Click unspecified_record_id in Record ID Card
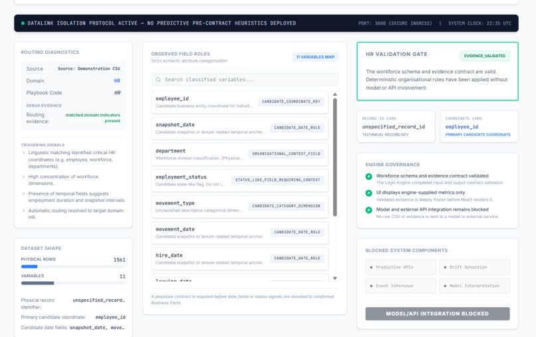 pyautogui.click(x=394, y=127)
